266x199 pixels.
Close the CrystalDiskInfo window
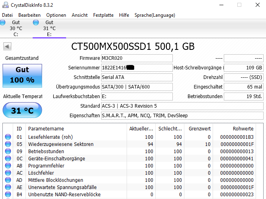click(x=258, y=5)
